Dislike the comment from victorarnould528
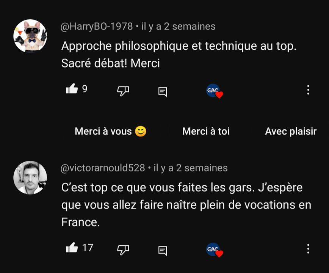Image resolution: width=329 pixels, height=273 pixels. (x=123, y=249)
